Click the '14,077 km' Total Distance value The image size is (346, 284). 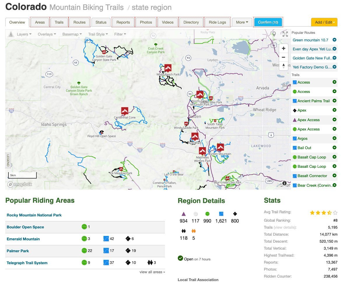click(329, 234)
